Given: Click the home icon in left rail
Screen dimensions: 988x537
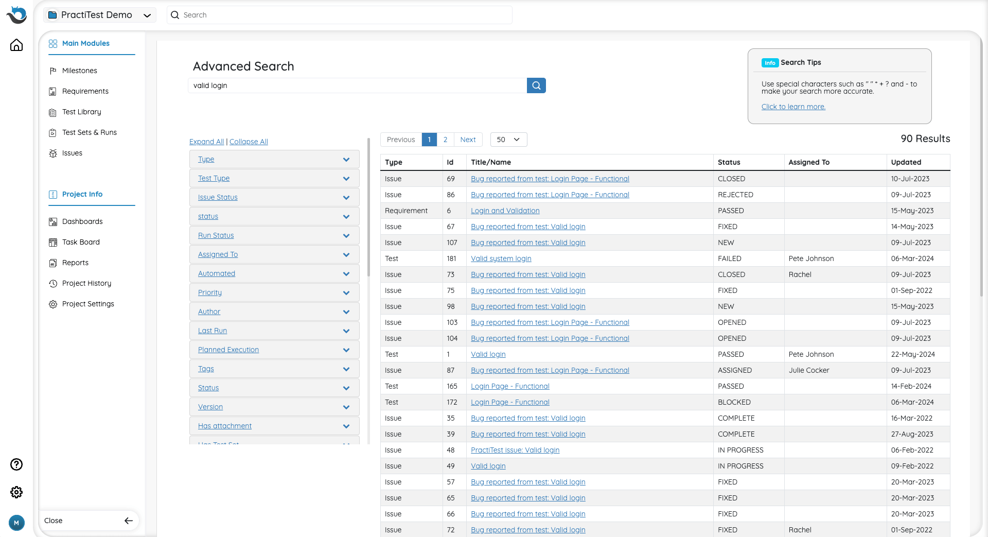Looking at the screenshot, I should click(x=16, y=45).
